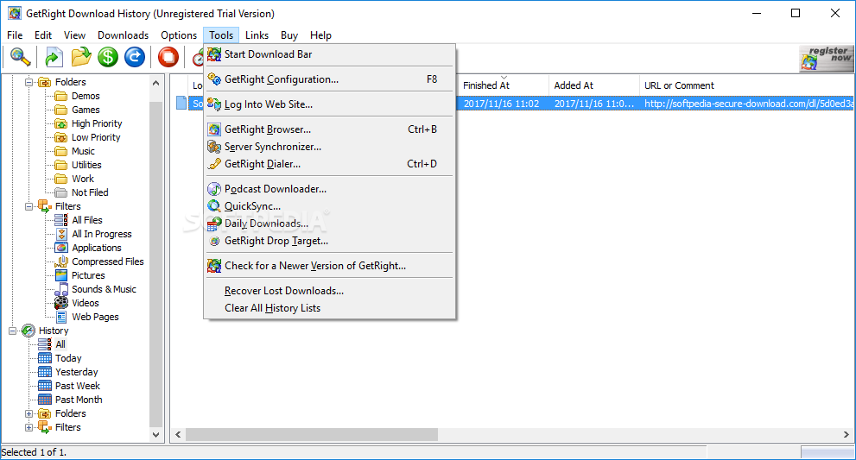This screenshot has width=856, height=460.
Task: Open the Buy menu
Action: tap(289, 35)
